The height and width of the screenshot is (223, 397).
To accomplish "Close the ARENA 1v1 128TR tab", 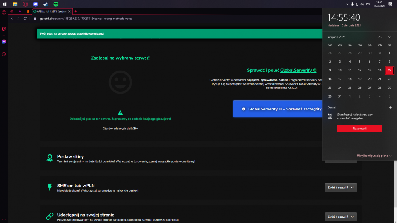I will [69, 12].
